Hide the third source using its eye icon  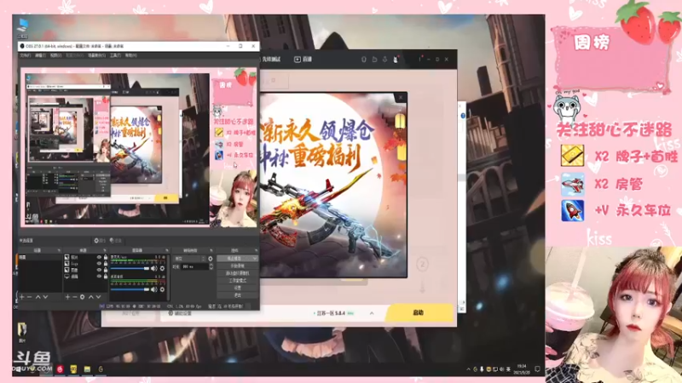click(x=99, y=270)
